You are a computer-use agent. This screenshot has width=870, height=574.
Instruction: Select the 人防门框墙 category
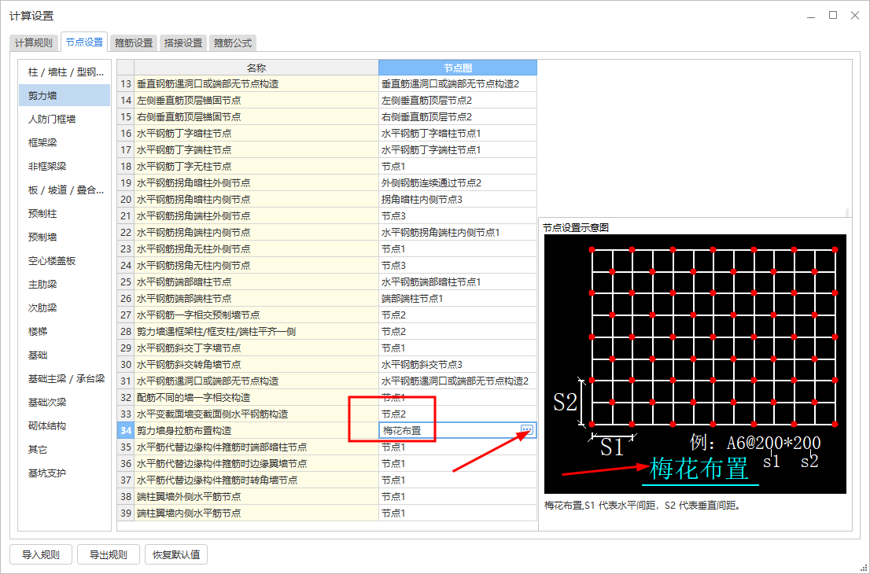65,120
